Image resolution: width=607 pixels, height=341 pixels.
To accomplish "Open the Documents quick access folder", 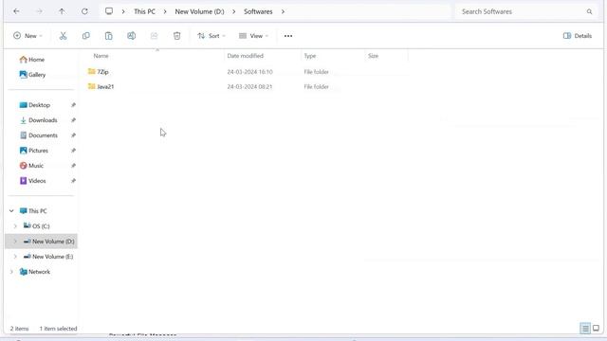I will click(x=43, y=135).
